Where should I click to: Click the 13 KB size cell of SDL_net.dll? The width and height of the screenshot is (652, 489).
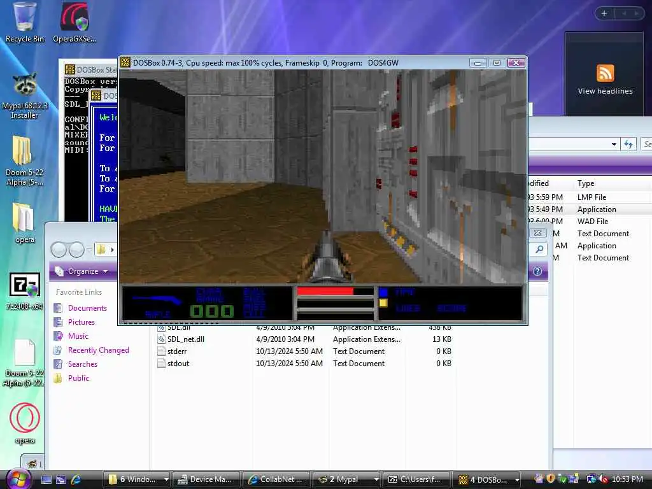tap(442, 339)
